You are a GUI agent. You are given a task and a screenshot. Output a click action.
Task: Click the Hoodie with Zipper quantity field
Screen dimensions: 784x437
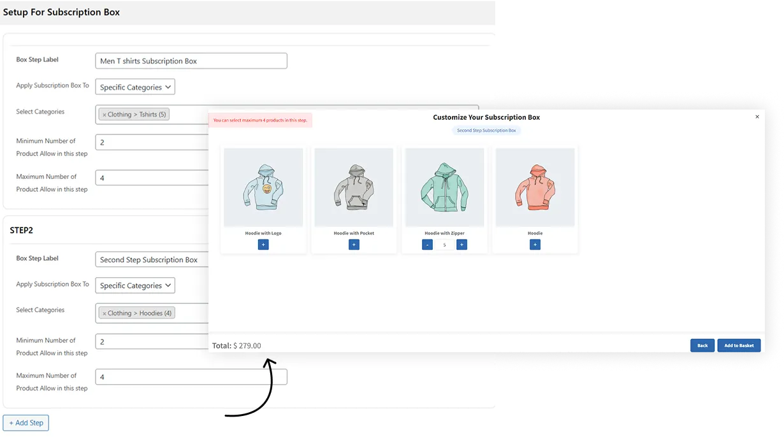pyautogui.click(x=444, y=245)
